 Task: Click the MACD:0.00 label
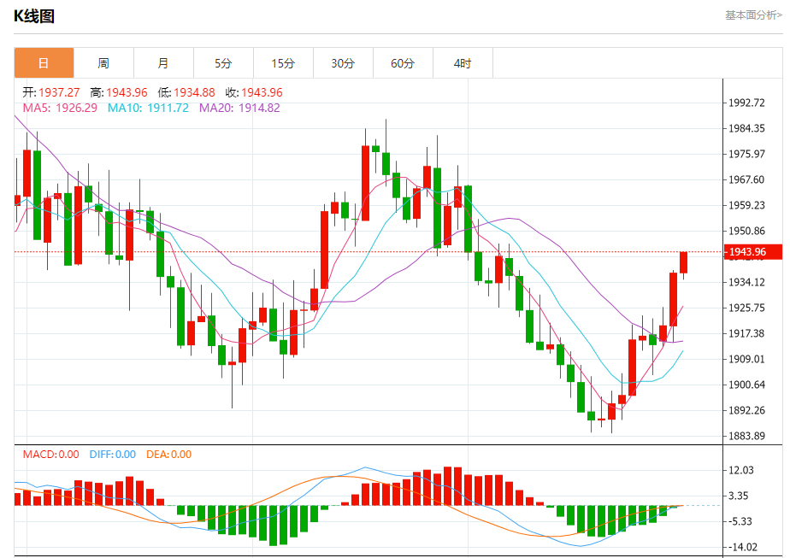[51, 455]
